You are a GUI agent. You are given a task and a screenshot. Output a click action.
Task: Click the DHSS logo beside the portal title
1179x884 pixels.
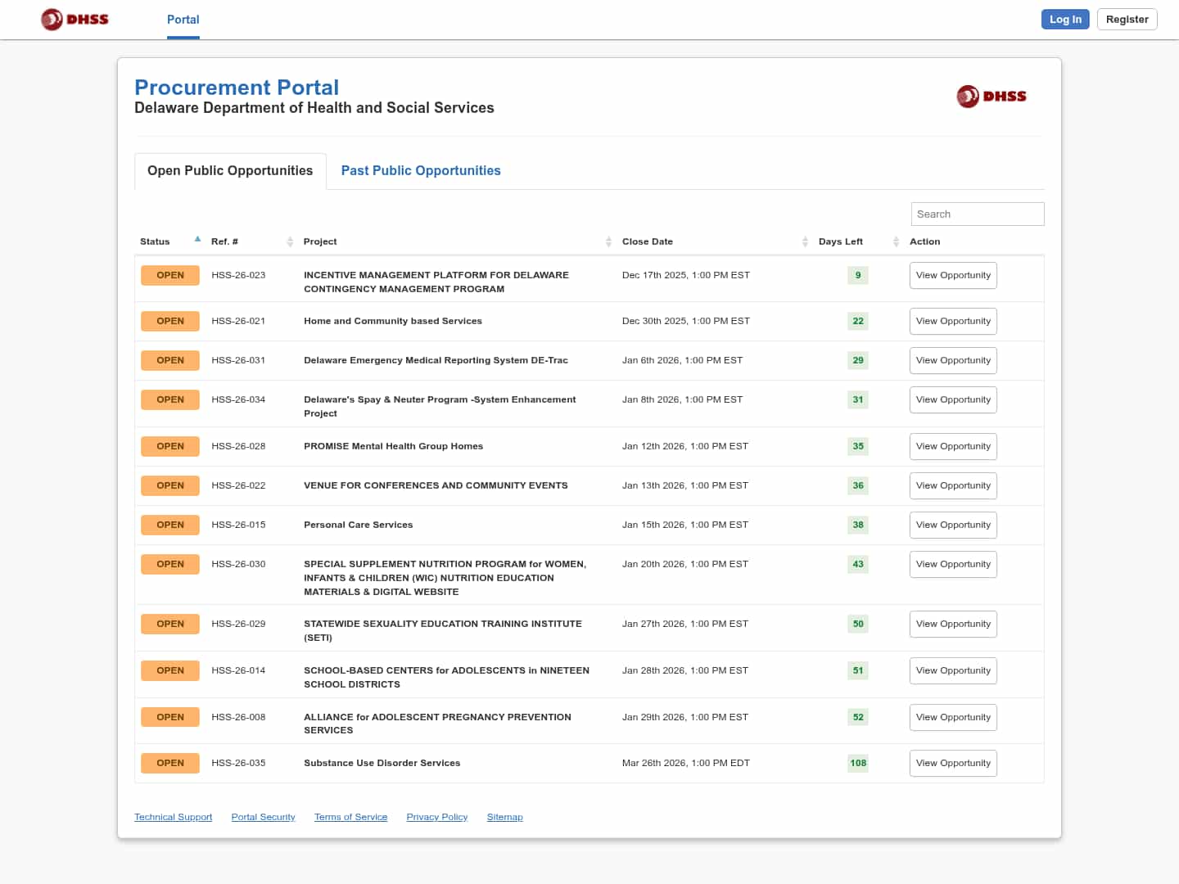[x=991, y=97]
